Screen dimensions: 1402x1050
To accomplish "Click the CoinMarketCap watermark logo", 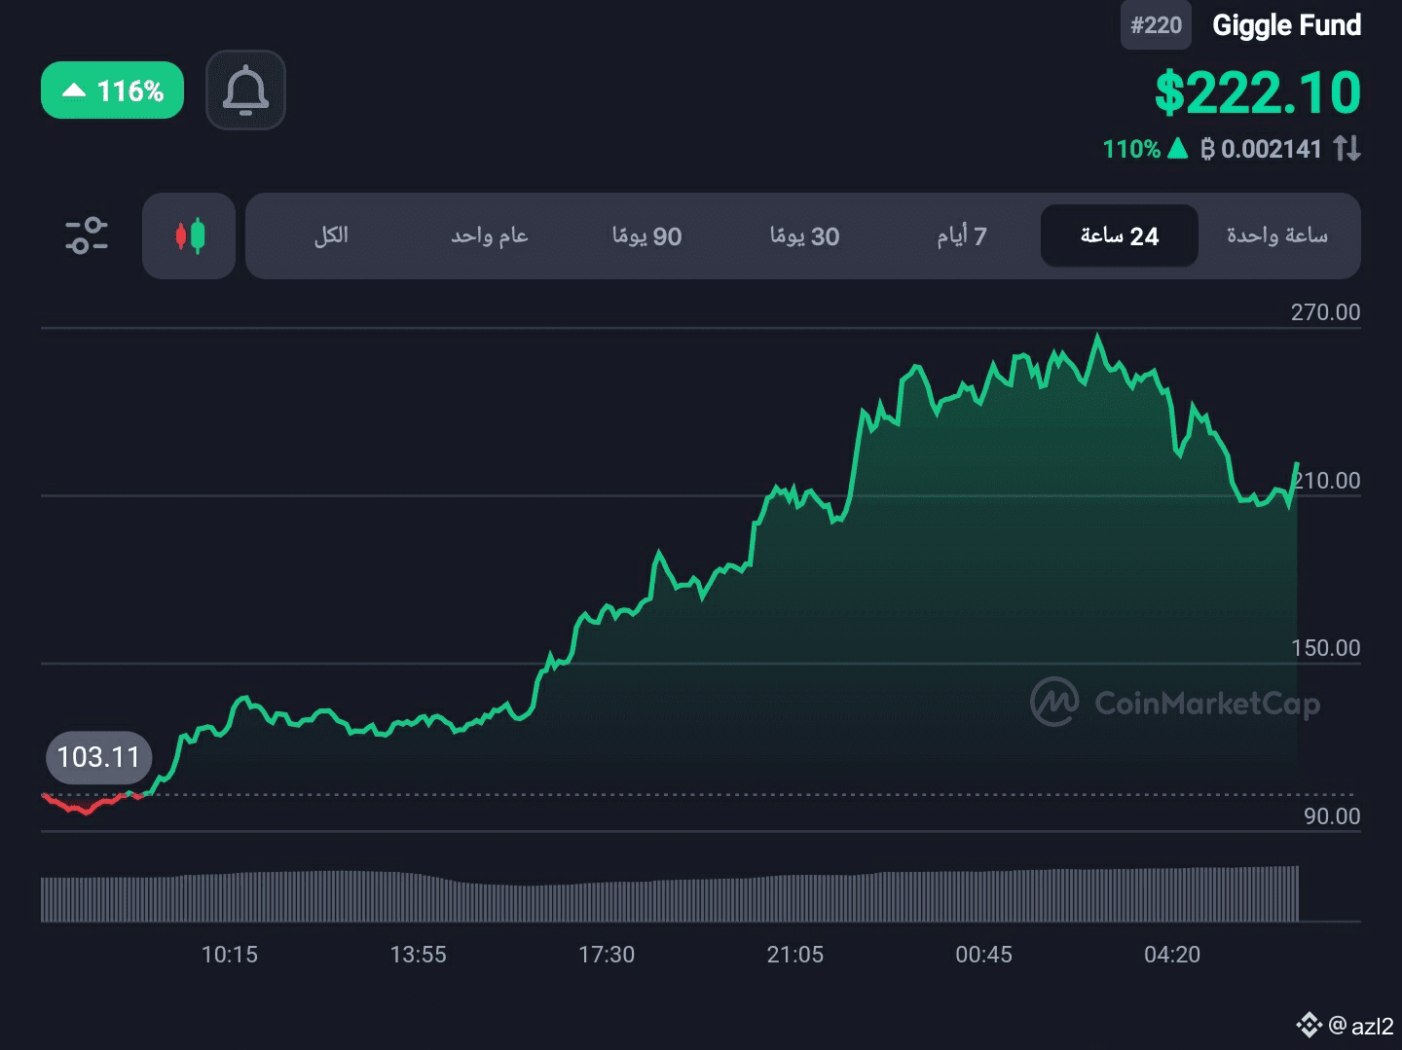I will pos(1054,702).
